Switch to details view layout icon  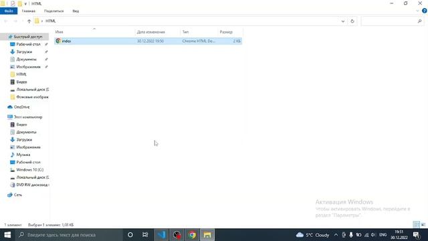tap(416, 225)
